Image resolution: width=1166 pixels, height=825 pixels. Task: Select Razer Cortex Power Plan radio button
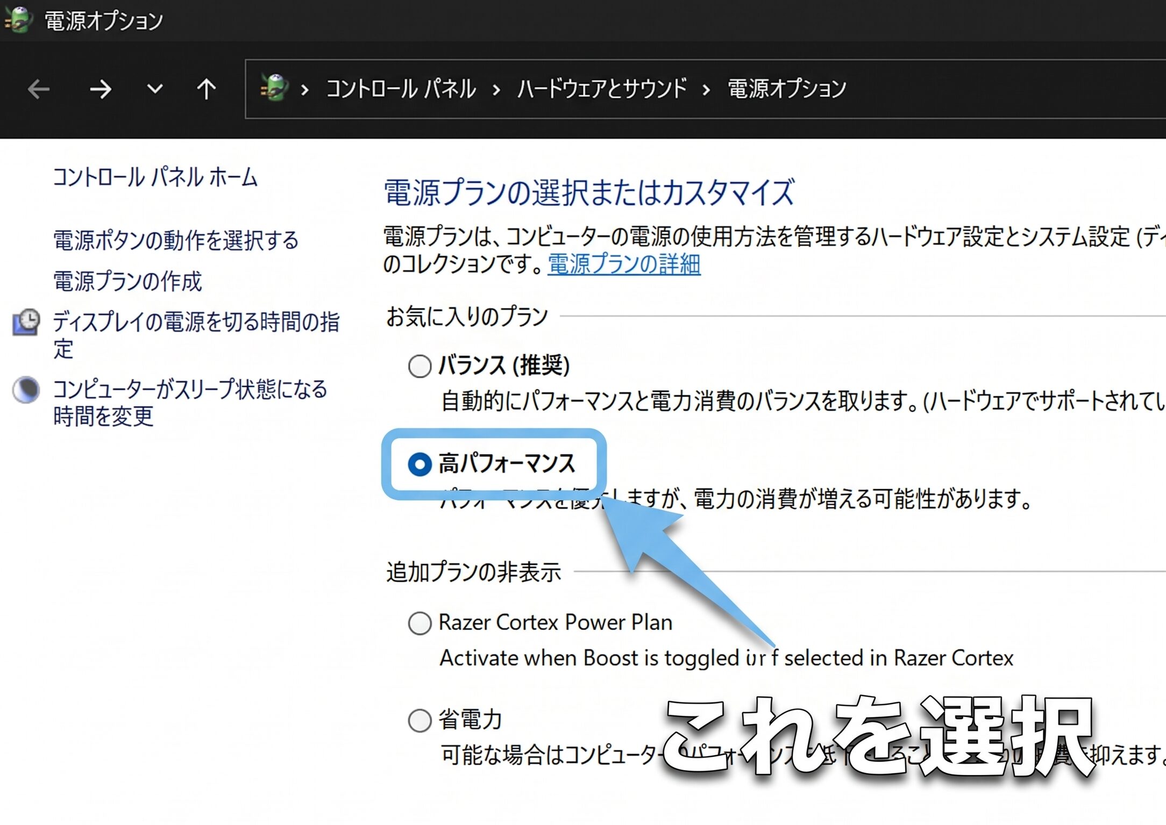coord(420,623)
